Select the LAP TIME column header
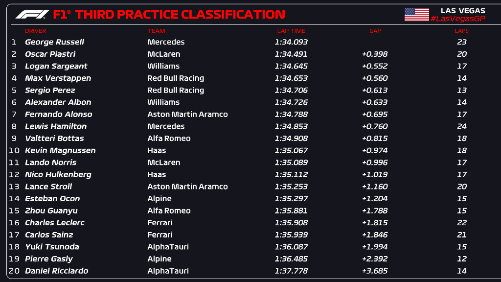Screen dimensions: 501x282 pyautogui.click(x=291, y=31)
